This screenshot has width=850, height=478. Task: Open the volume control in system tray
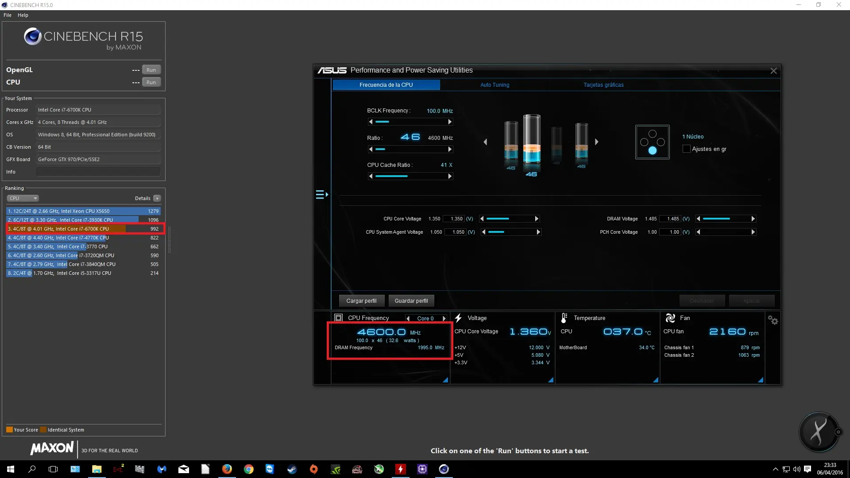(x=796, y=469)
